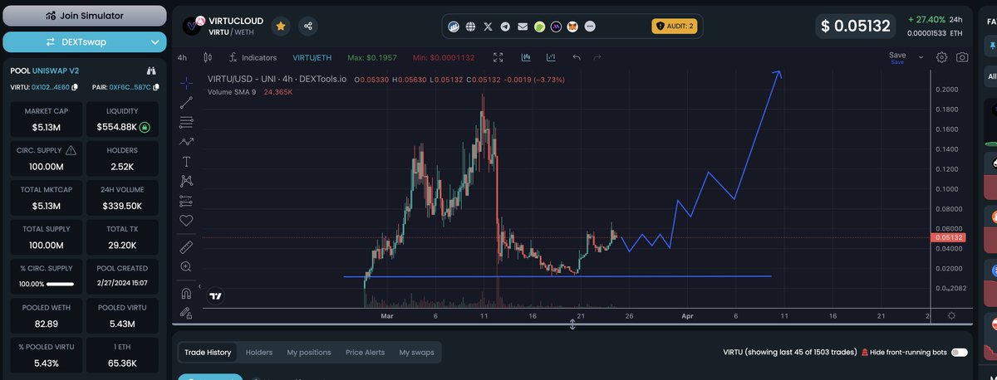Expand the Save layout dropdown arrow
Image resolution: width=997 pixels, height=380 pixels.
(x=921, y=58)
